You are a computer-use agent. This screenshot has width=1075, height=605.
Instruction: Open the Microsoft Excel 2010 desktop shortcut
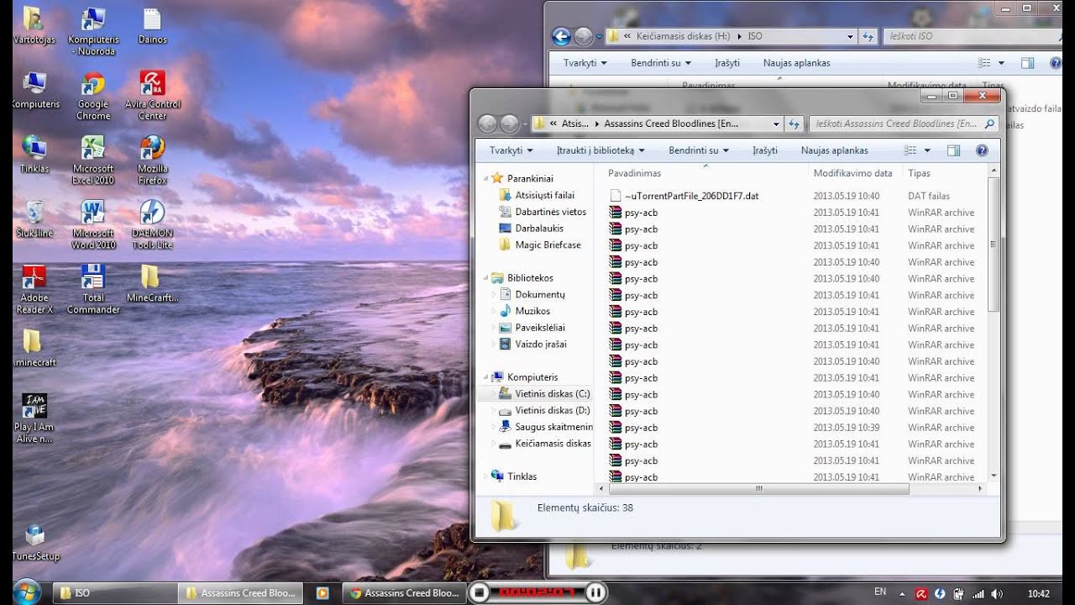[93, 160]
